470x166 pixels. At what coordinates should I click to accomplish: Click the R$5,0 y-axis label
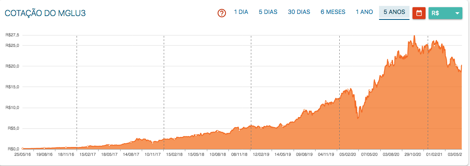[13, 128]
